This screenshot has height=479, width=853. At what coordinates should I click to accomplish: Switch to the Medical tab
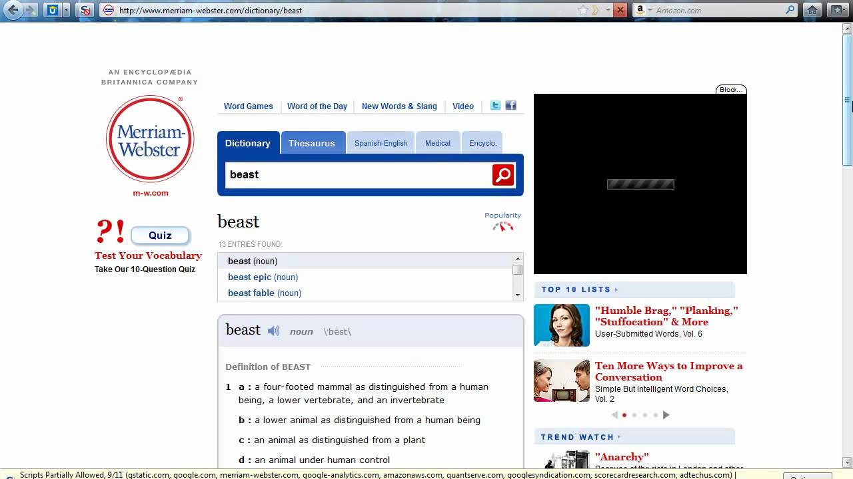pyautogui.click(x=438, y=143)
